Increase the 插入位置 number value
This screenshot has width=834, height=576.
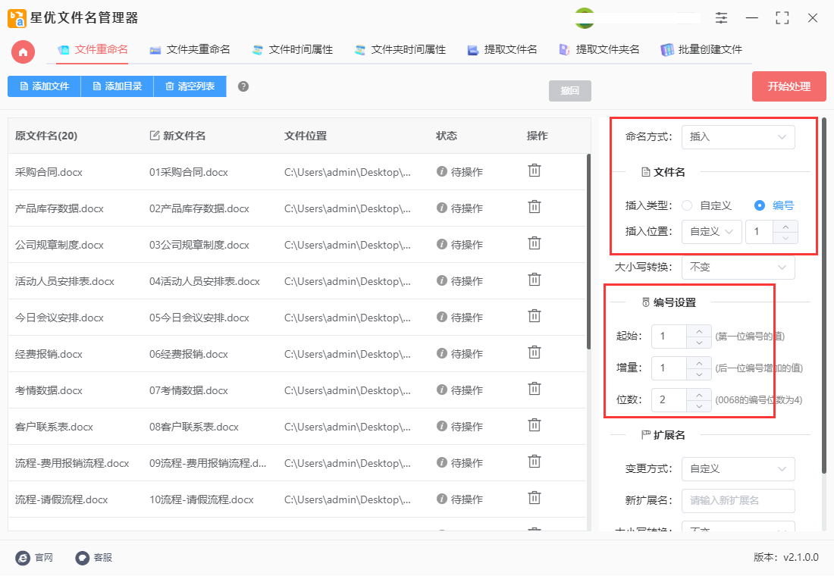[x=785, y=226]
